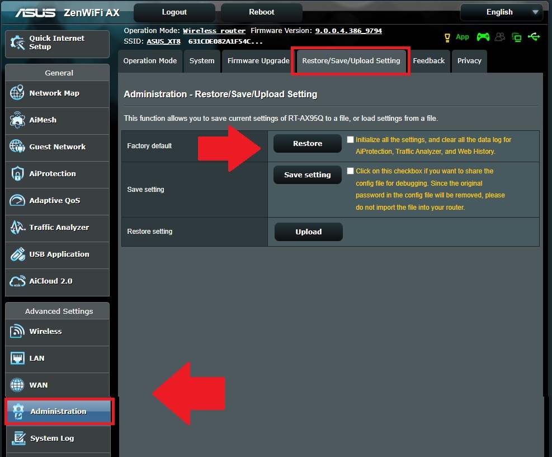The height and width of the screenshot is (457, 552).
Task: Click the Save setting button
Action: (308, 175)
